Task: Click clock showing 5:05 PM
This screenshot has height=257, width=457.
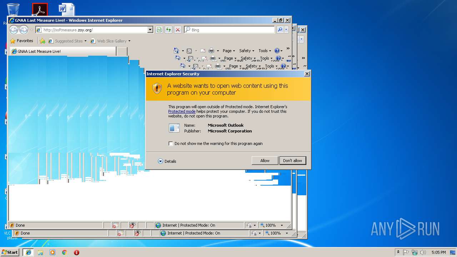Action: point(438,252)
